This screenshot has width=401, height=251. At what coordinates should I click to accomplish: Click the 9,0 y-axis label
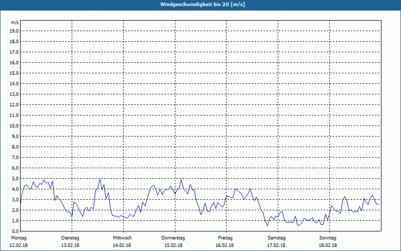click(x=15, y=136)
